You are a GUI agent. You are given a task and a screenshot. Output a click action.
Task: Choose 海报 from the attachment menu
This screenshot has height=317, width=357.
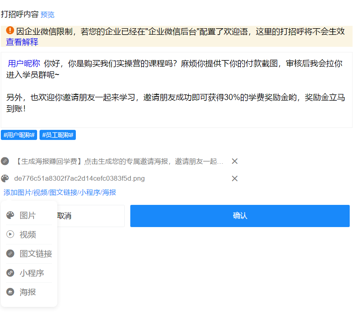(x=29, y=292)
